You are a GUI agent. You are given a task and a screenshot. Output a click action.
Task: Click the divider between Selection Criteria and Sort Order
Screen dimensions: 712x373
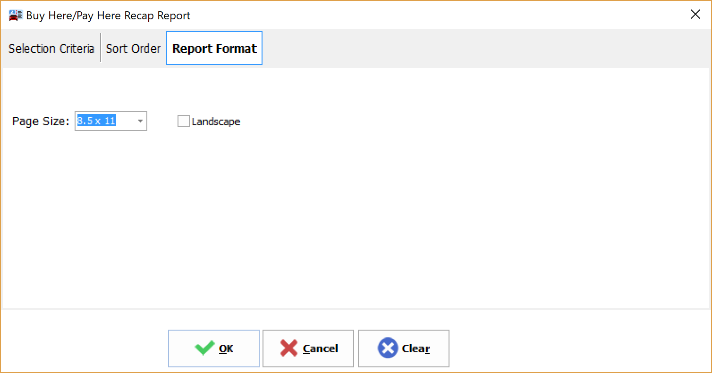[x=101, y=48]
